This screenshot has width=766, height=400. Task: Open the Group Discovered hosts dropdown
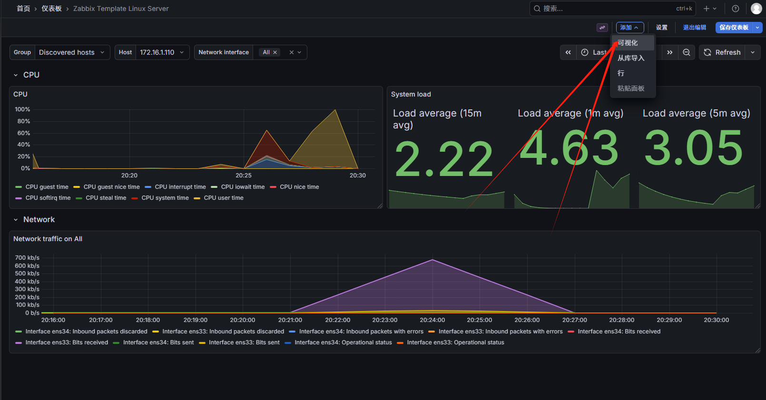[x=71, y=52]
